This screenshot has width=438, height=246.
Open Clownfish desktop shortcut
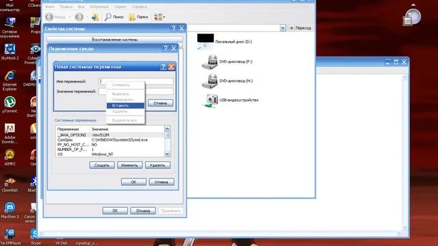(10, 184)
